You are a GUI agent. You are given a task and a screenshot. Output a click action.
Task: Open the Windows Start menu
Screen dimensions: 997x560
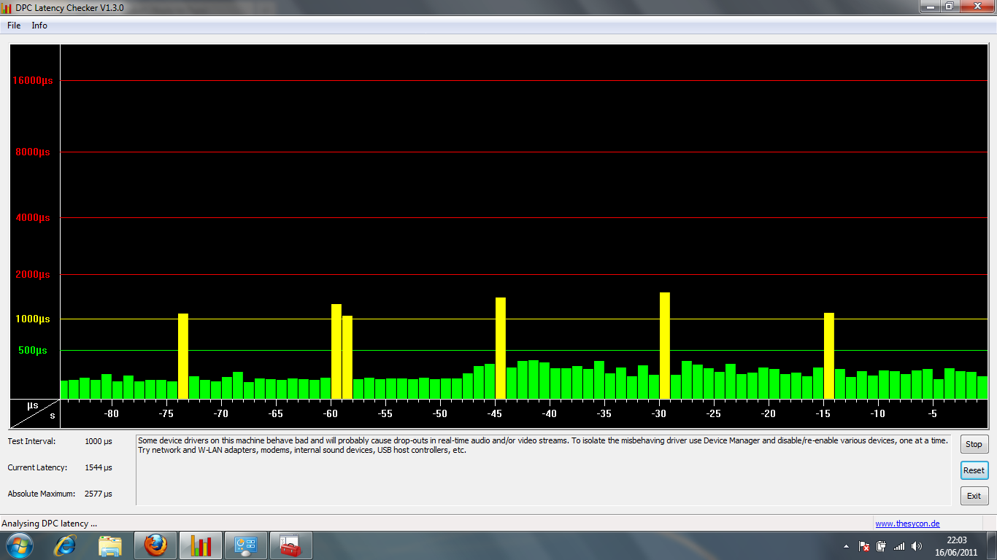click(x=20, y=545)
